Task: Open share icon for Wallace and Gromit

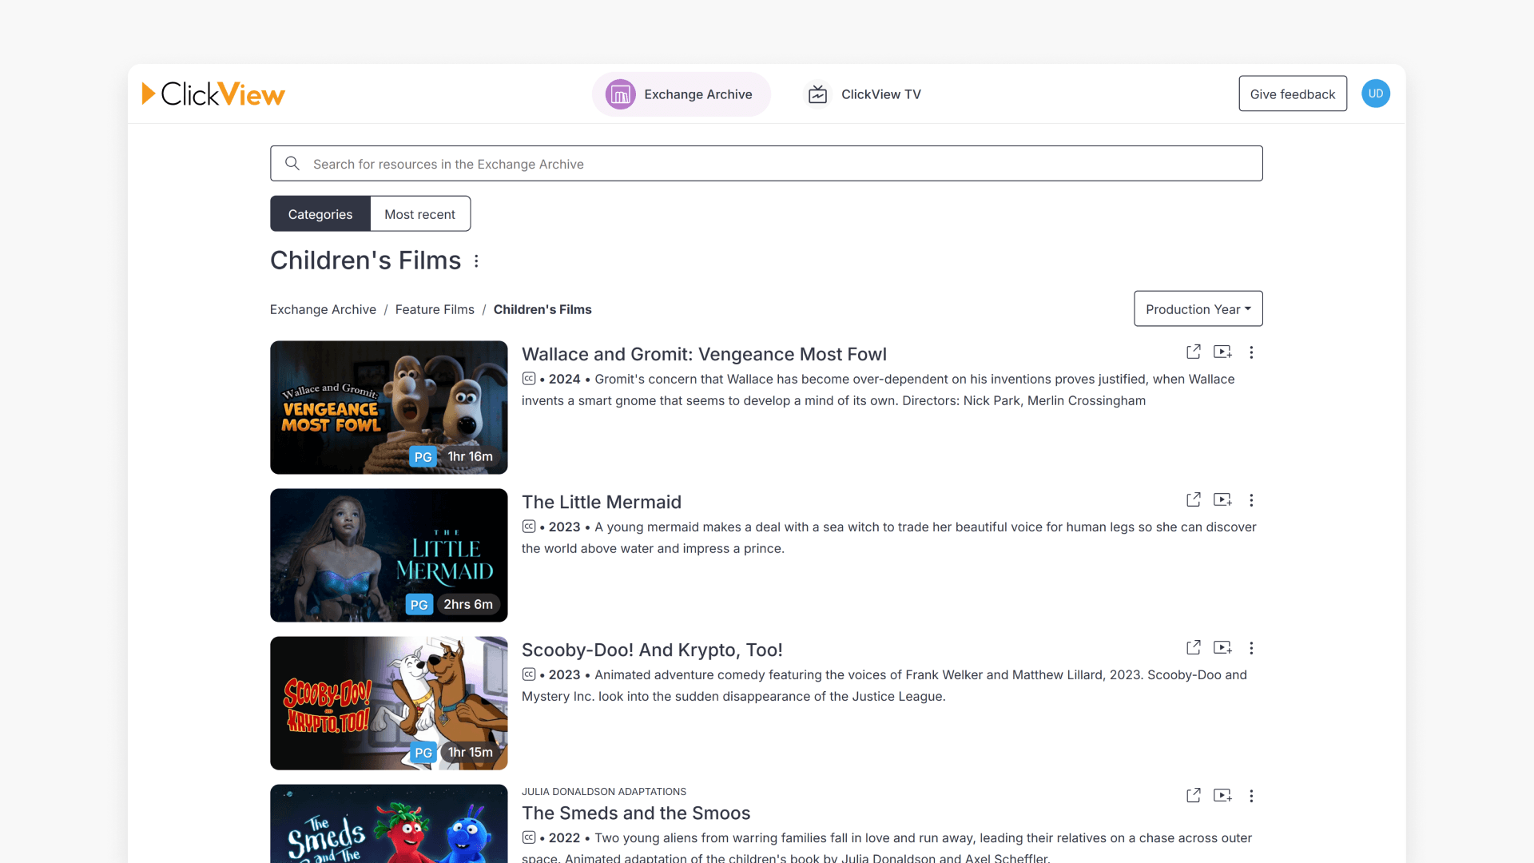Action: coord(1193,352)
